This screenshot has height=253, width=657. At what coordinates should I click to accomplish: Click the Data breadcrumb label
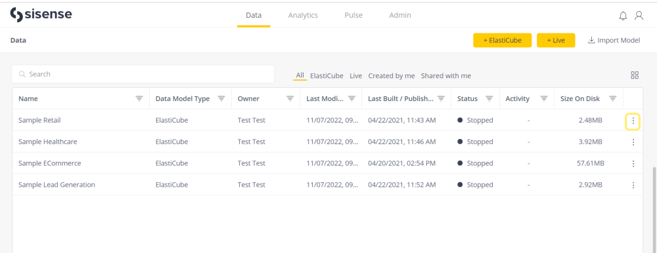pyautogui.click(x=18, y=40)
